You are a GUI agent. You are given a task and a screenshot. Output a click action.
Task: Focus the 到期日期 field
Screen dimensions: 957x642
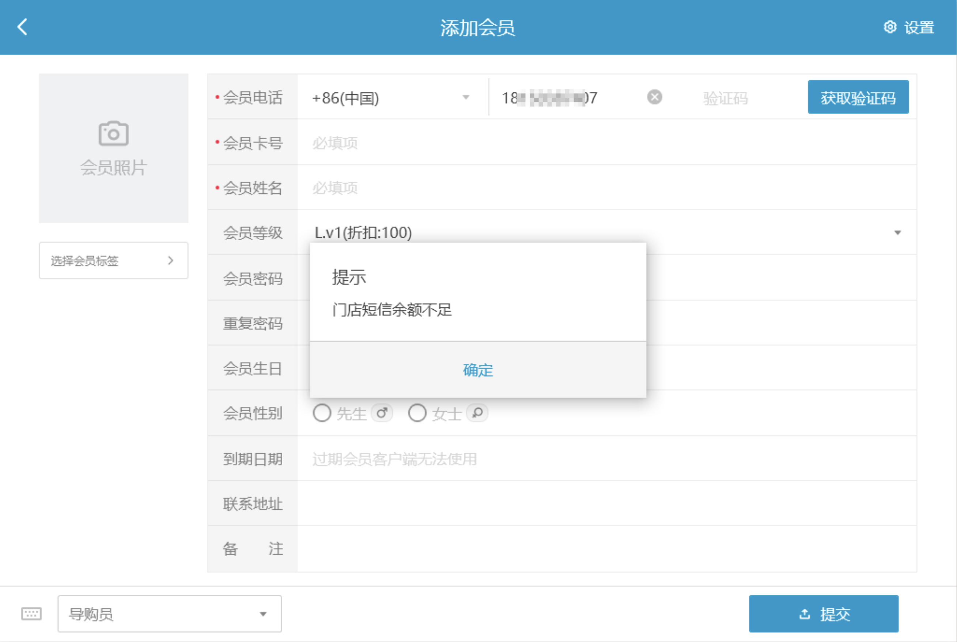(x=607, y=459)
